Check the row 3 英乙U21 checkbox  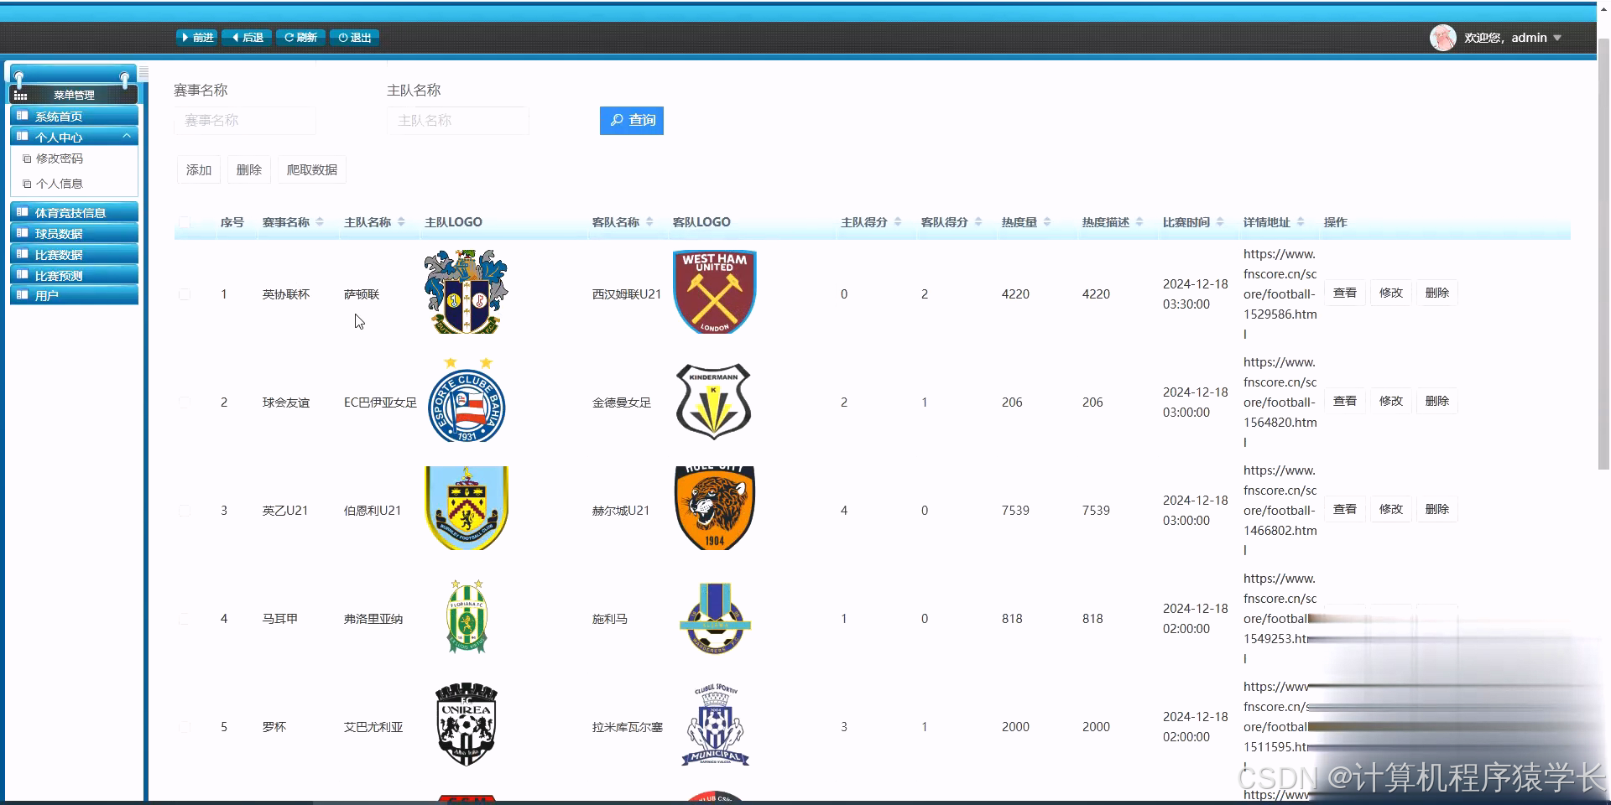[x=185, y=511]
